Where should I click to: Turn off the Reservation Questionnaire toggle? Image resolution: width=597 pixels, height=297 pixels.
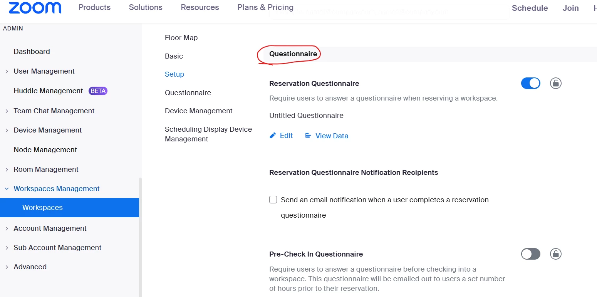530,83
